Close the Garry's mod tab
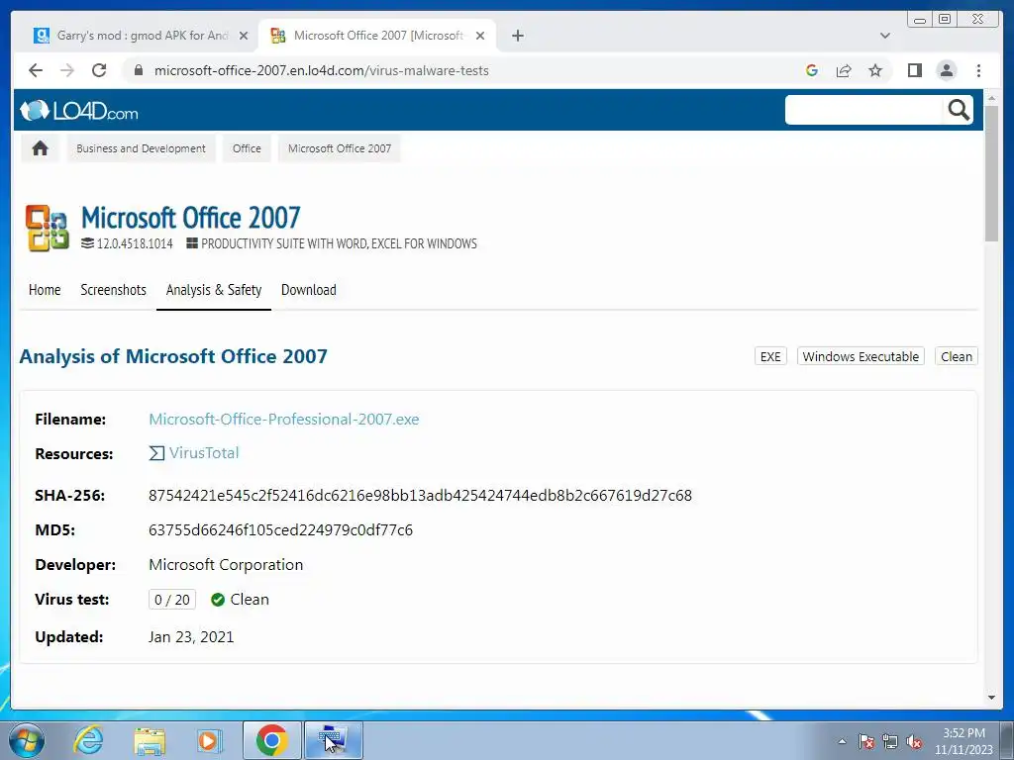Viewport: 1014px width, 760px height. click(x=244, y=36)
